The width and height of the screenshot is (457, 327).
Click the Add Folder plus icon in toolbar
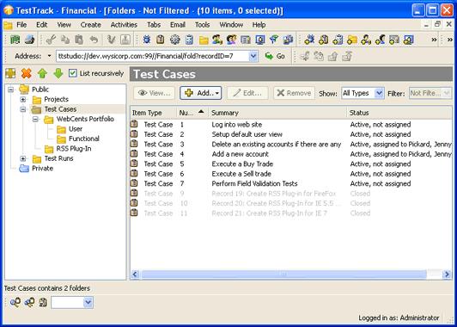[x=352, y=40]
